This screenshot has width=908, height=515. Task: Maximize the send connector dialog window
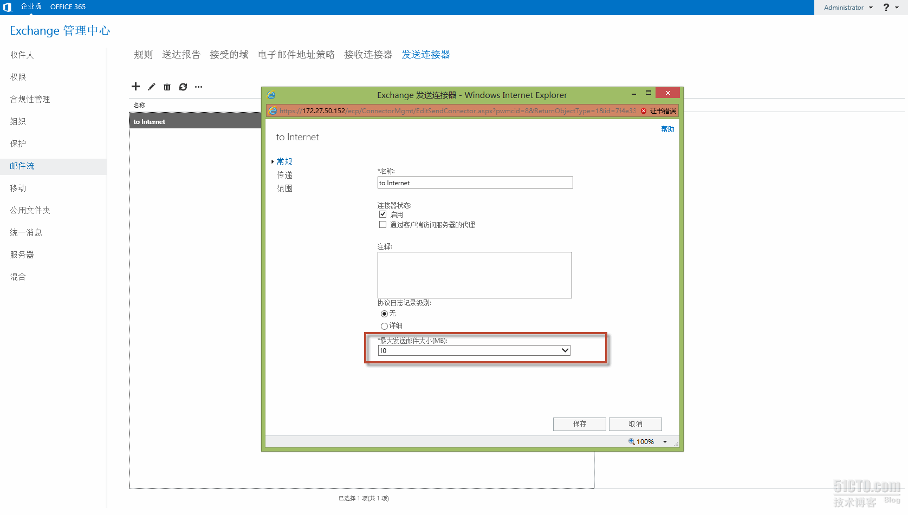pyautogui.click(x=648, y=93)
